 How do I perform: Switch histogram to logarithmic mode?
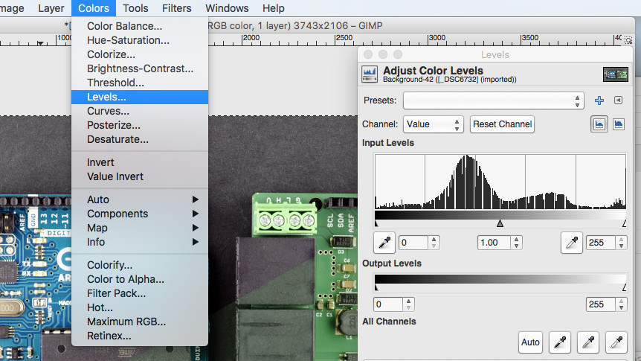618,124
